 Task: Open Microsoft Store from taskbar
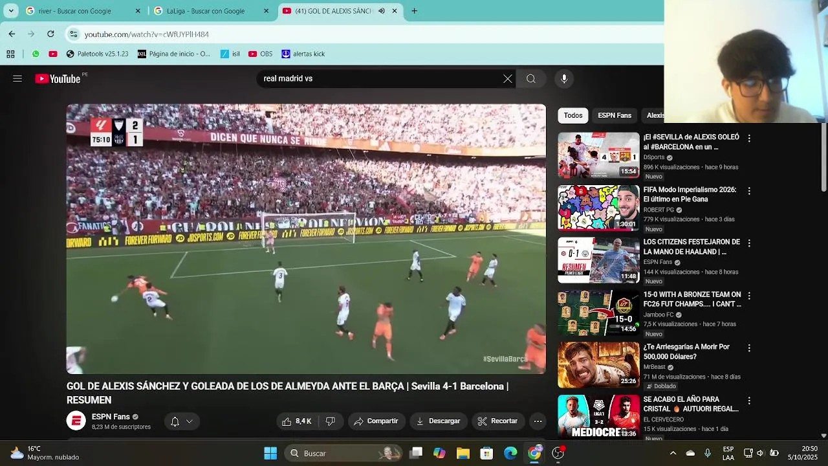[x=486, y=453]
